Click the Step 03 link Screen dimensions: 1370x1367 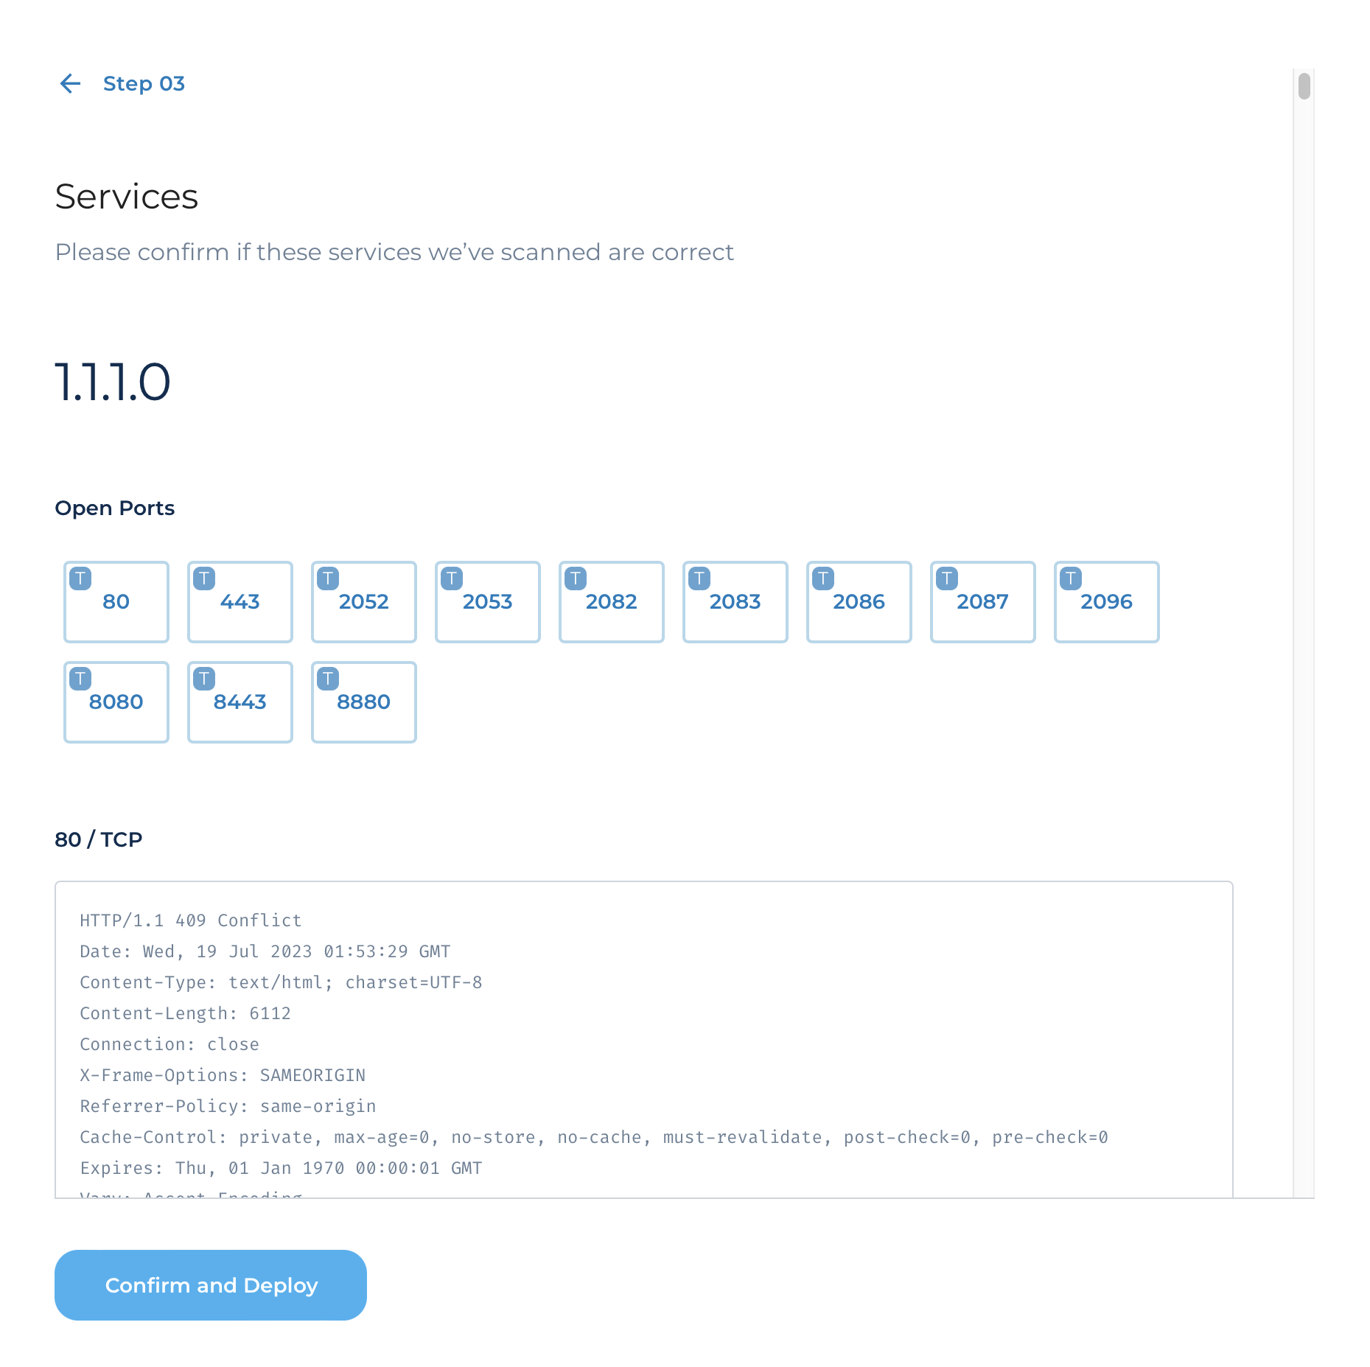(144, 84)
